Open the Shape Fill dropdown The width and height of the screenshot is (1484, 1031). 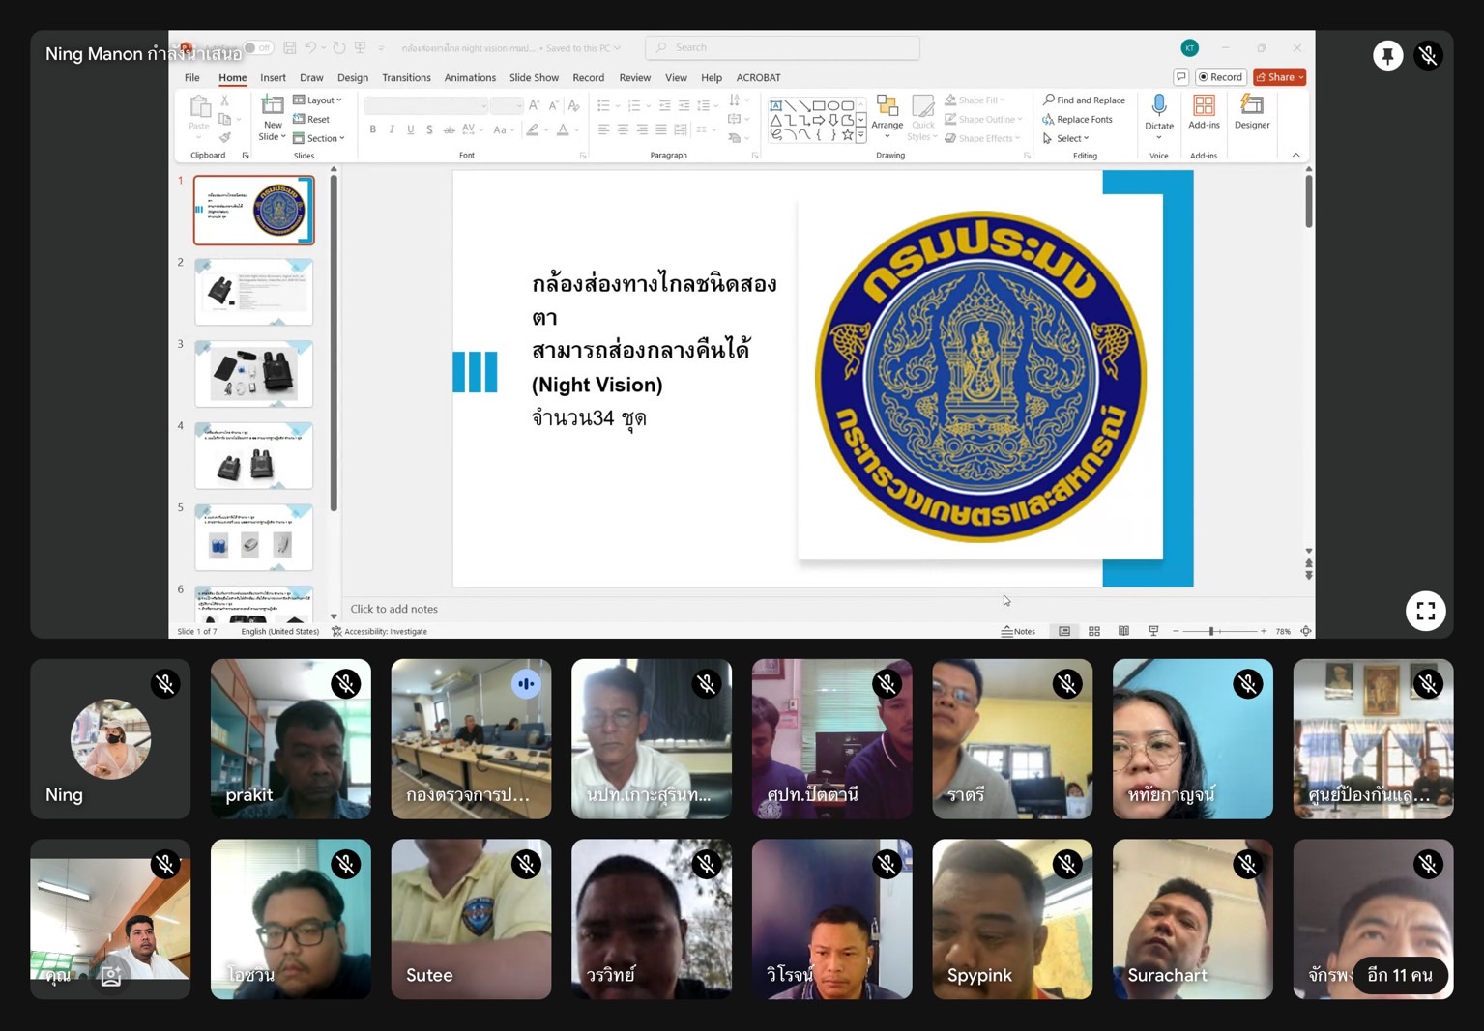(975, 100)
